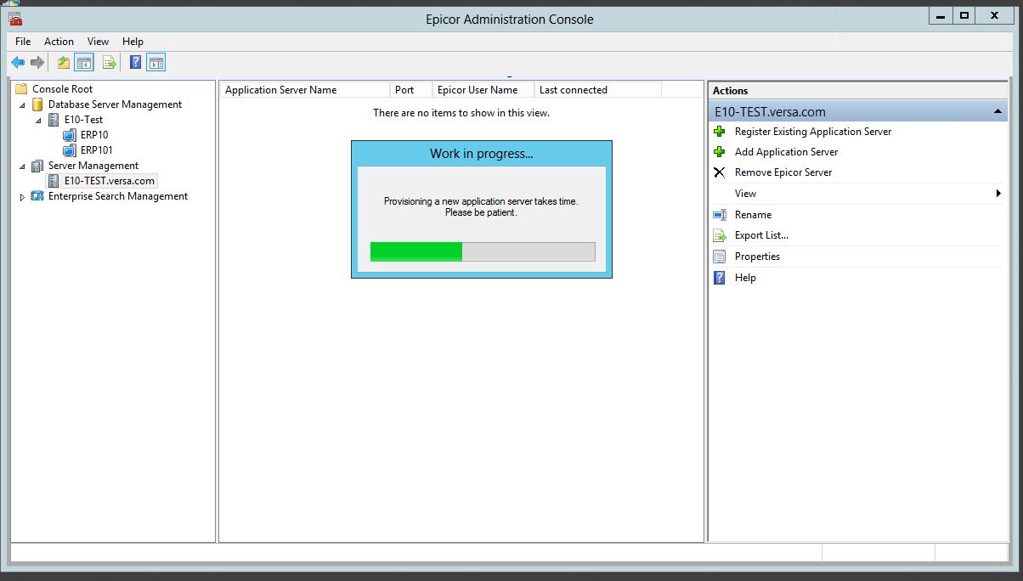The image size is (1023, 581).
Task: Click the Console Root folder icon
Action: coord(21,89)
